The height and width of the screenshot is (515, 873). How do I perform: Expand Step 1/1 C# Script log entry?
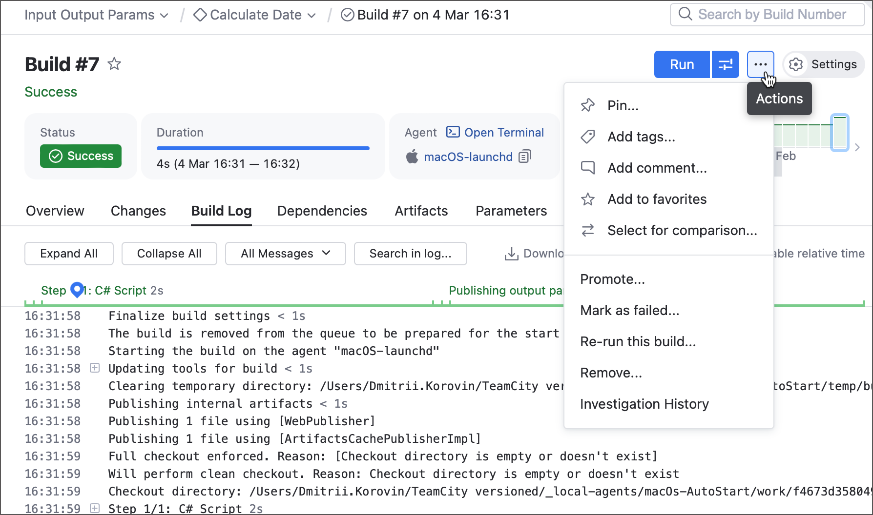(x=95, y=509)
